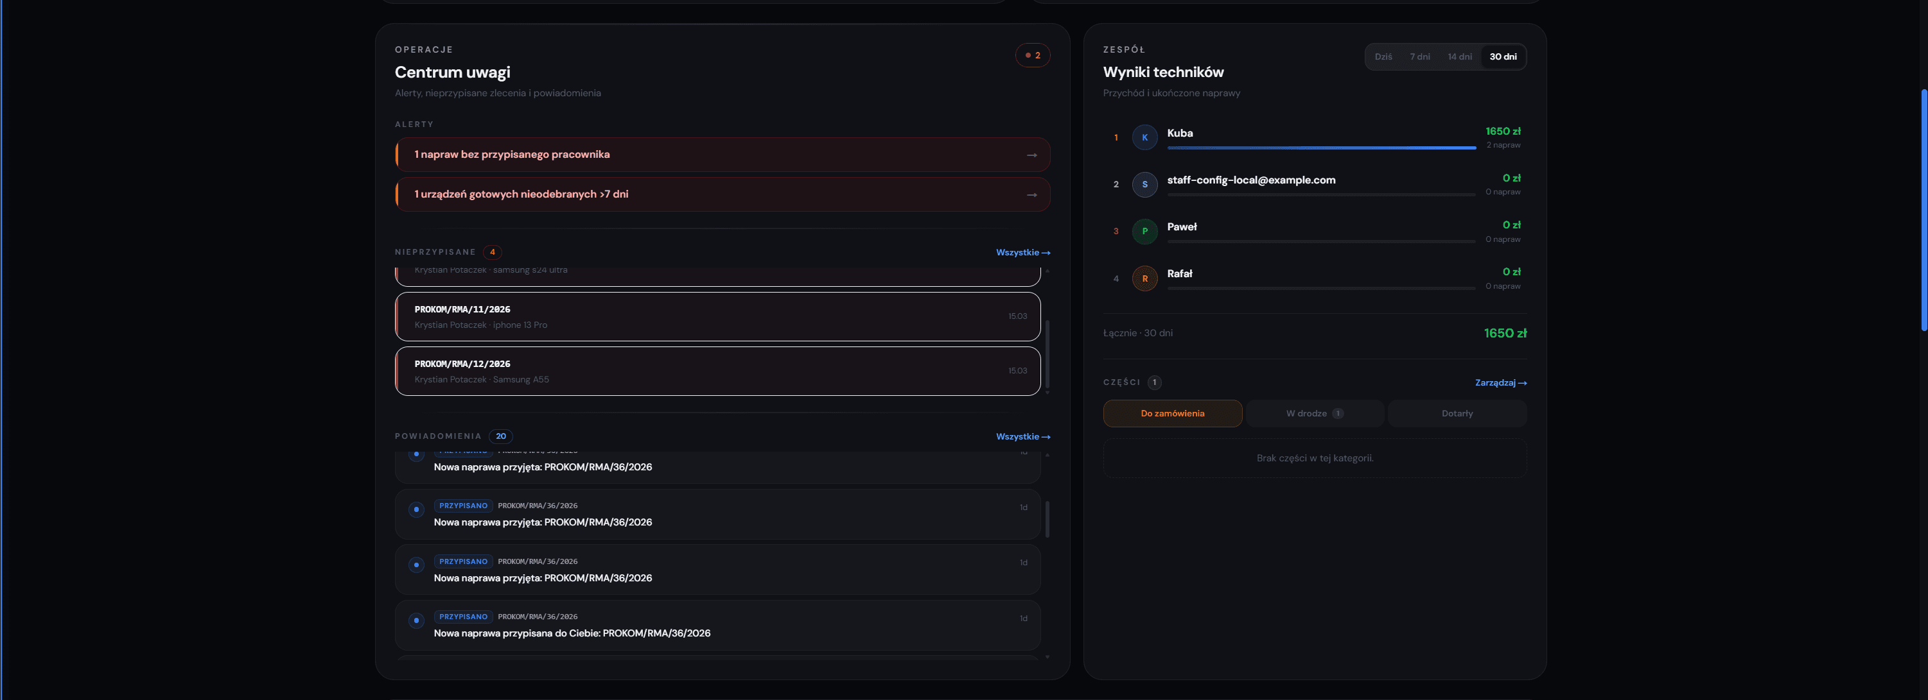Click the 'Wyniki techników' heading
The height and width of the screenshot is (700, 1928).
[x=1163, y=73]
